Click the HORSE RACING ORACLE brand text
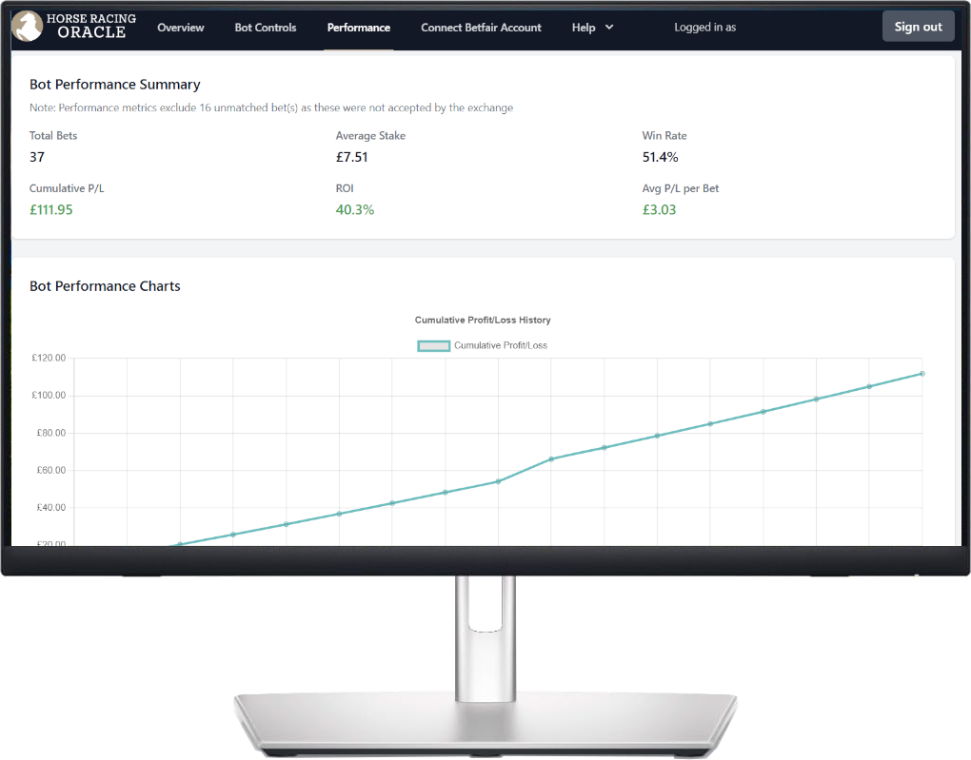The height and width of the screenshot is (760, 971). [x=91, y=26]
